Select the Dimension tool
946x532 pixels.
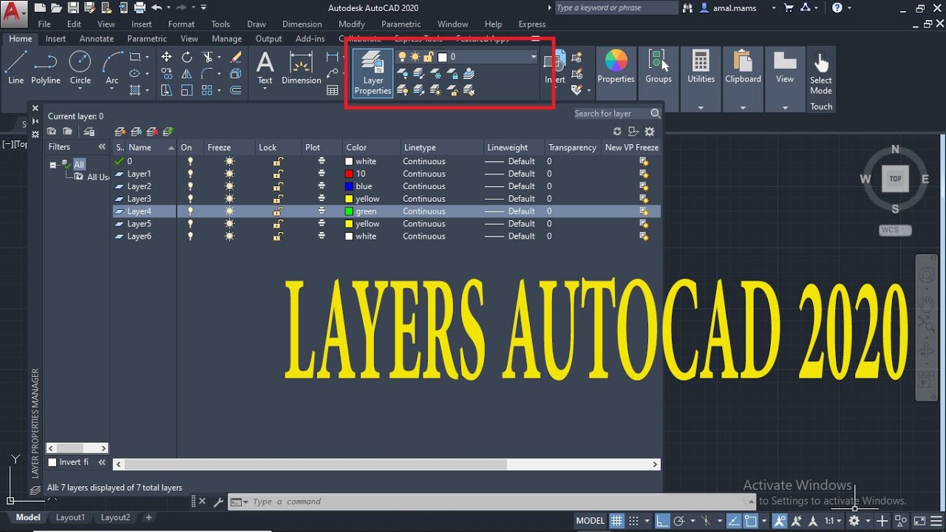click(302, 68)
